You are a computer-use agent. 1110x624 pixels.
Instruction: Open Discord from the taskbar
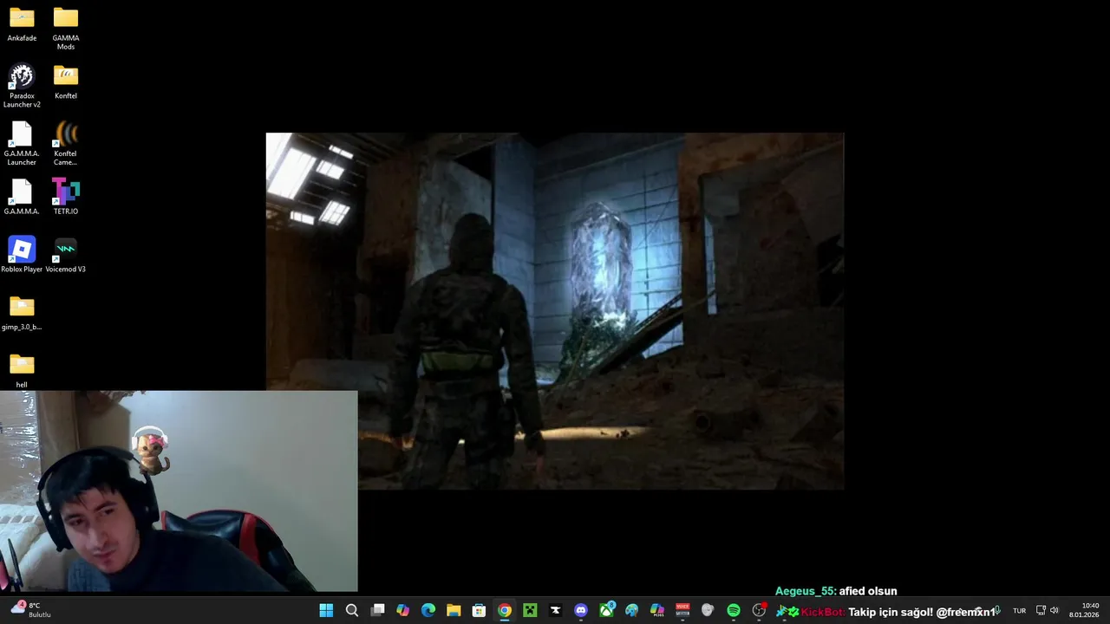pyautogui.click(x=581, y=610)
